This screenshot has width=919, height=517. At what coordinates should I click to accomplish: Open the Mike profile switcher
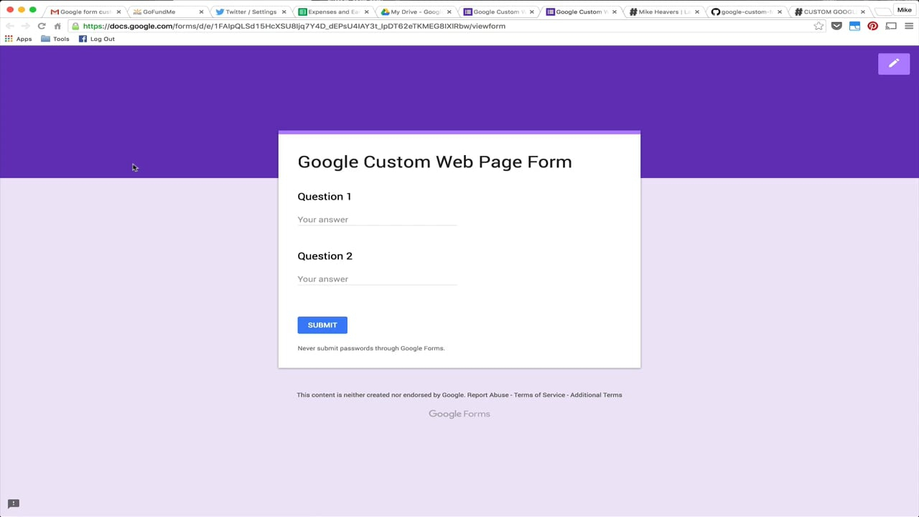(x=904, y=10)
